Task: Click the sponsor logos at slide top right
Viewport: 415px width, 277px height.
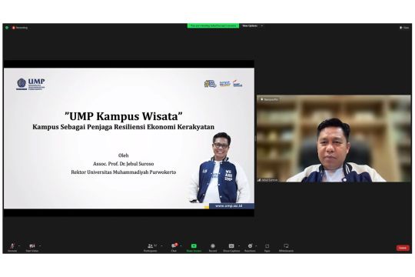Action: (x=224, y=84)
